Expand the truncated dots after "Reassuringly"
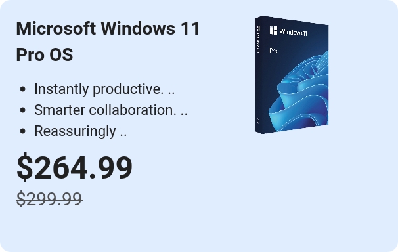 pyautogui.click(x=123, y=135)
